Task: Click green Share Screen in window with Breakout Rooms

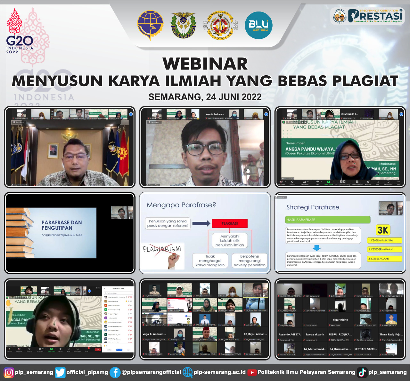Action: [329, 183]
